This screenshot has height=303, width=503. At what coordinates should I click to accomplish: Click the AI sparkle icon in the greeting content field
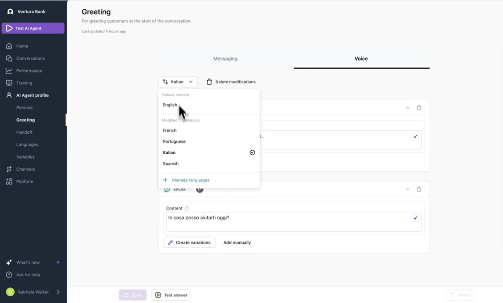(415, 136)
